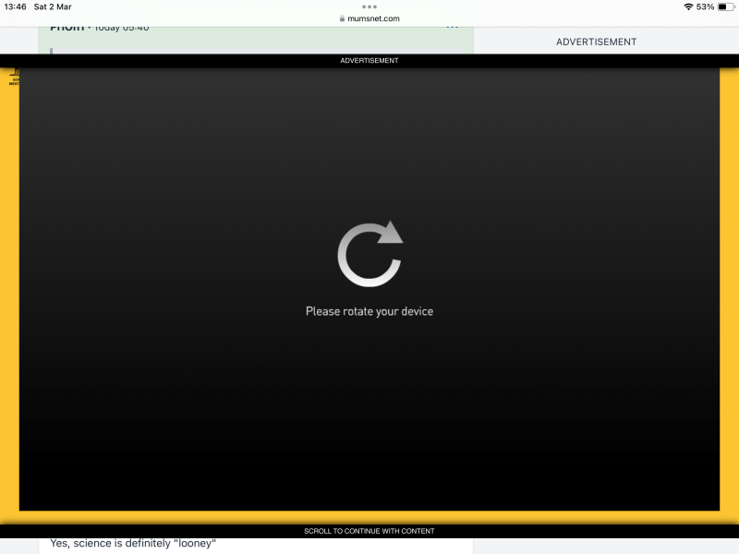This screenshot has width=739, height=554.
Task: Tap the ellipsis above the Safari address bar
Action: point(369,8)
